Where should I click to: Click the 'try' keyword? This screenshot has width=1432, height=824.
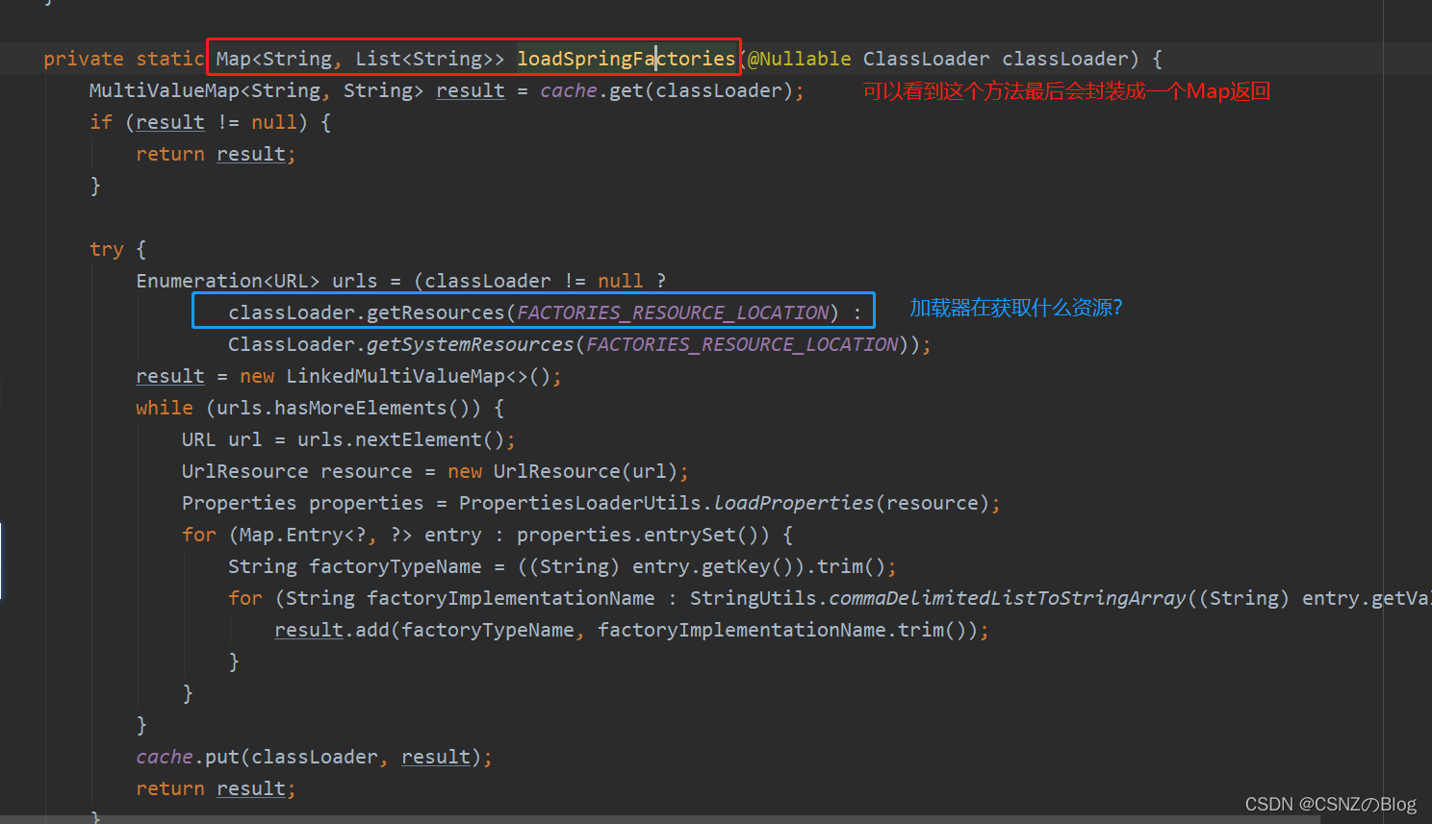107,249
